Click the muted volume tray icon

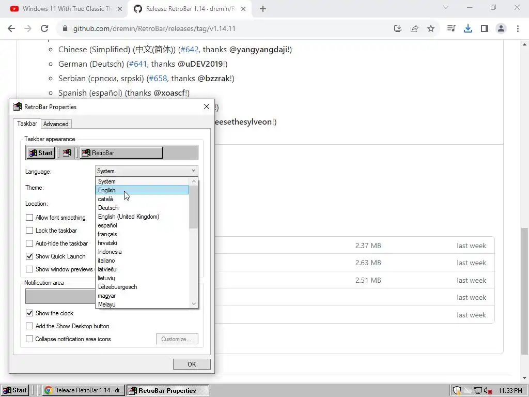488,391
